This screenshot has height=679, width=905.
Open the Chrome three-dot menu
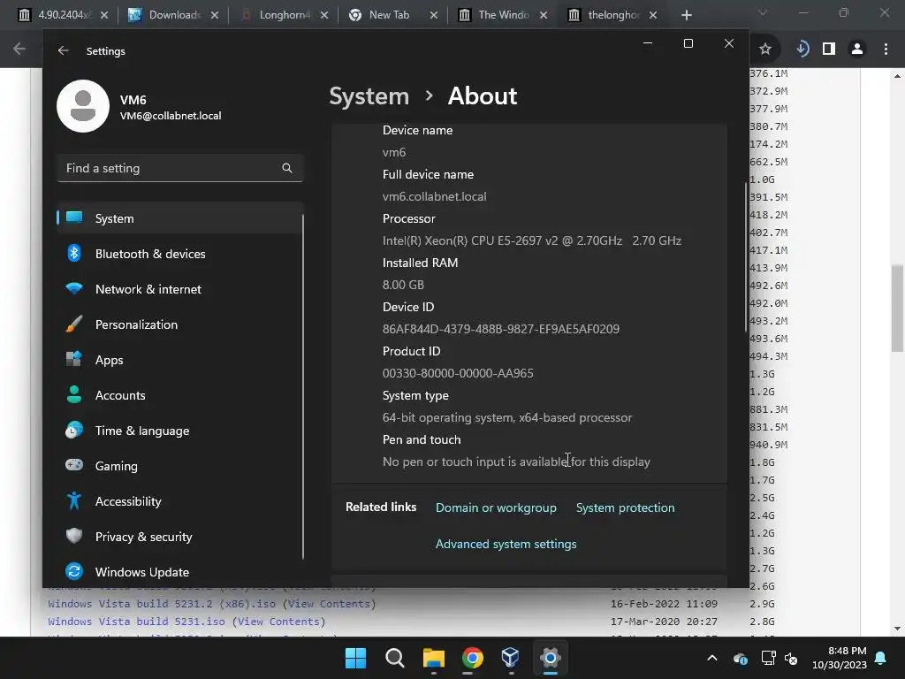(886, 50)
